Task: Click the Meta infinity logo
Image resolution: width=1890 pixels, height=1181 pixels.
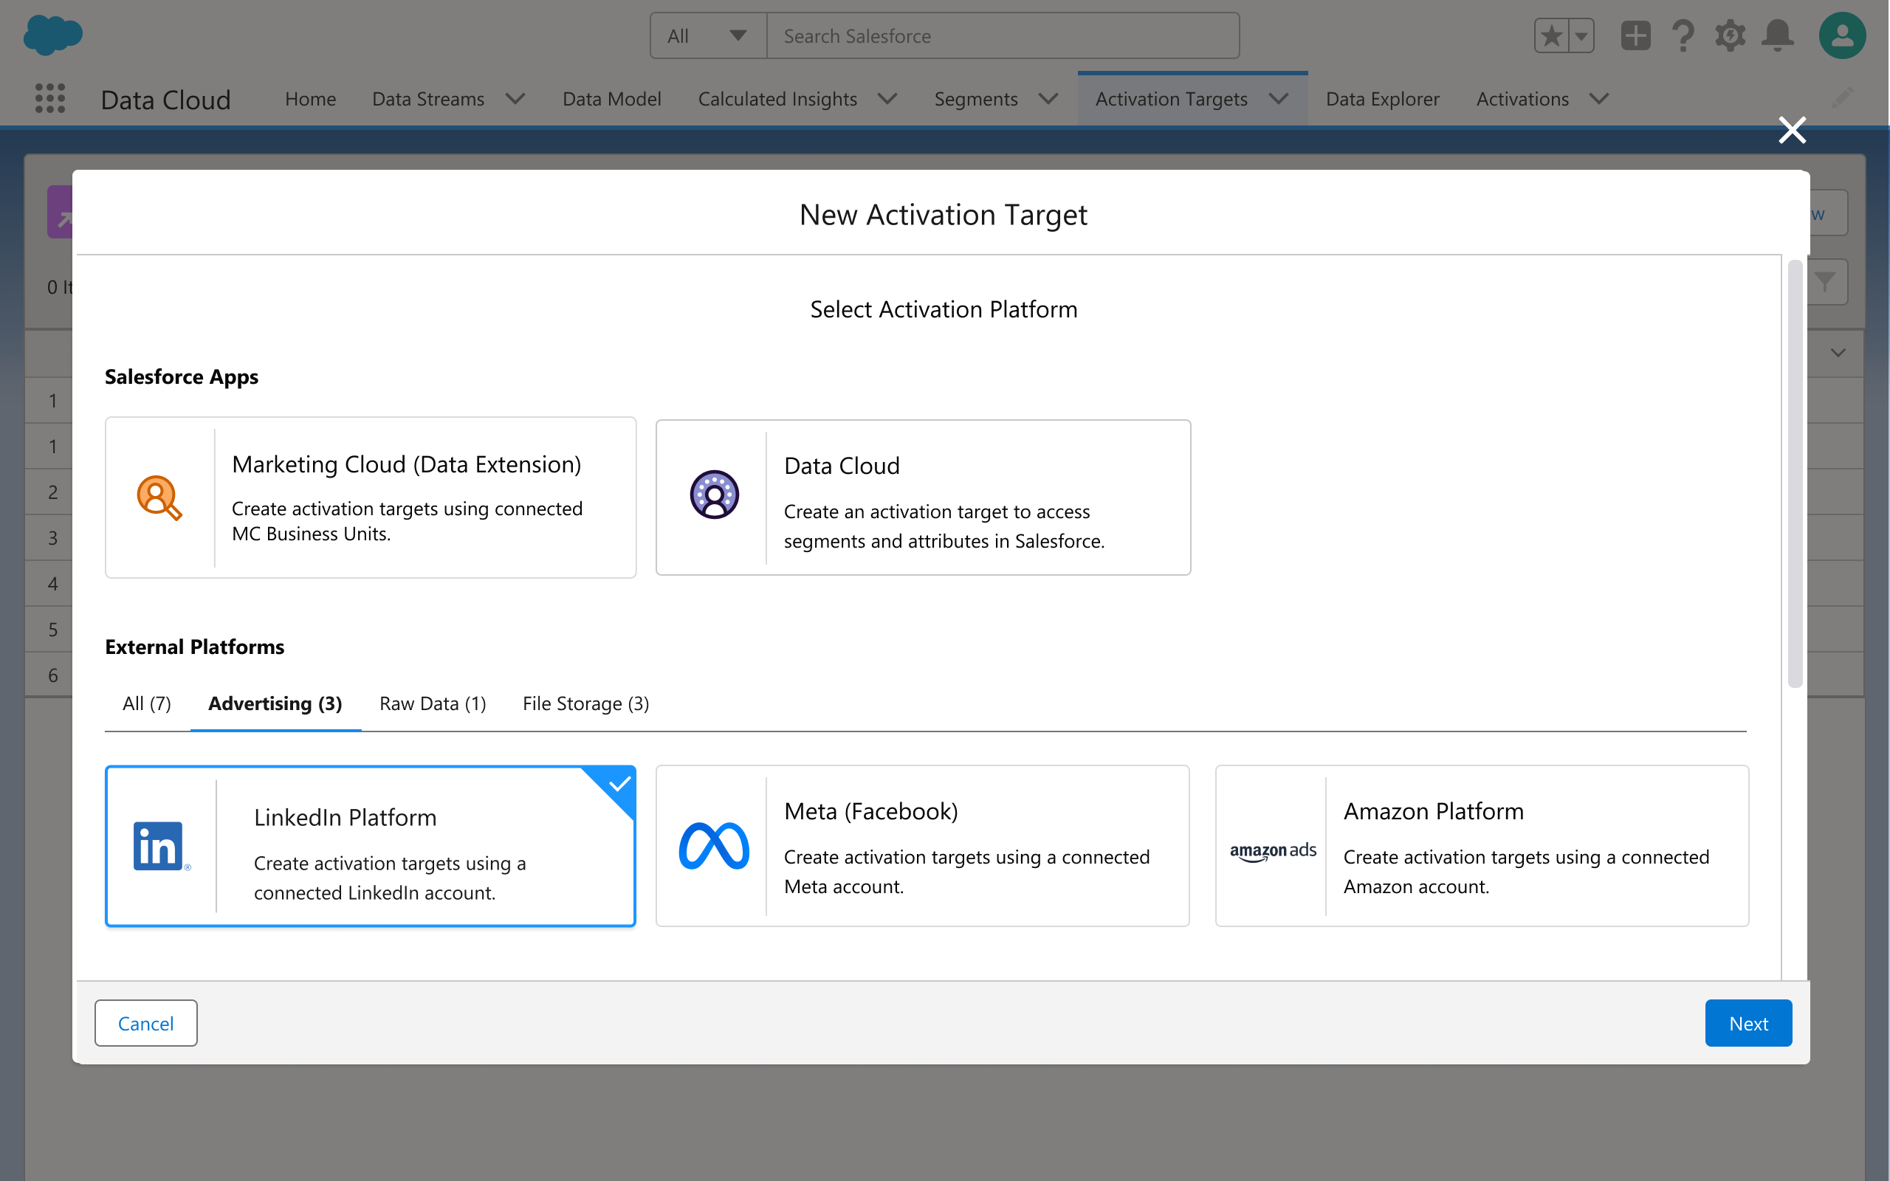Action: point(714,846)
